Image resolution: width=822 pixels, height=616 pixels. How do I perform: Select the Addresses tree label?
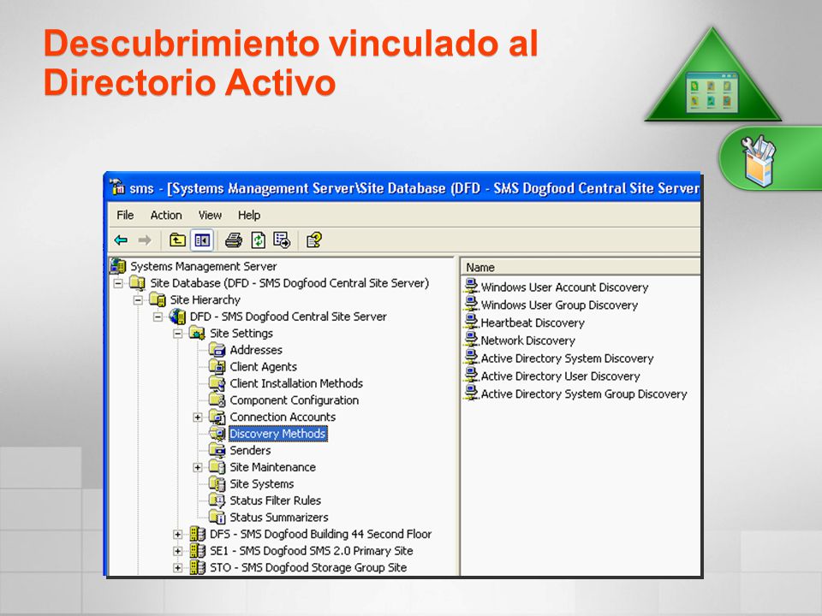click(x=256, y=351)
